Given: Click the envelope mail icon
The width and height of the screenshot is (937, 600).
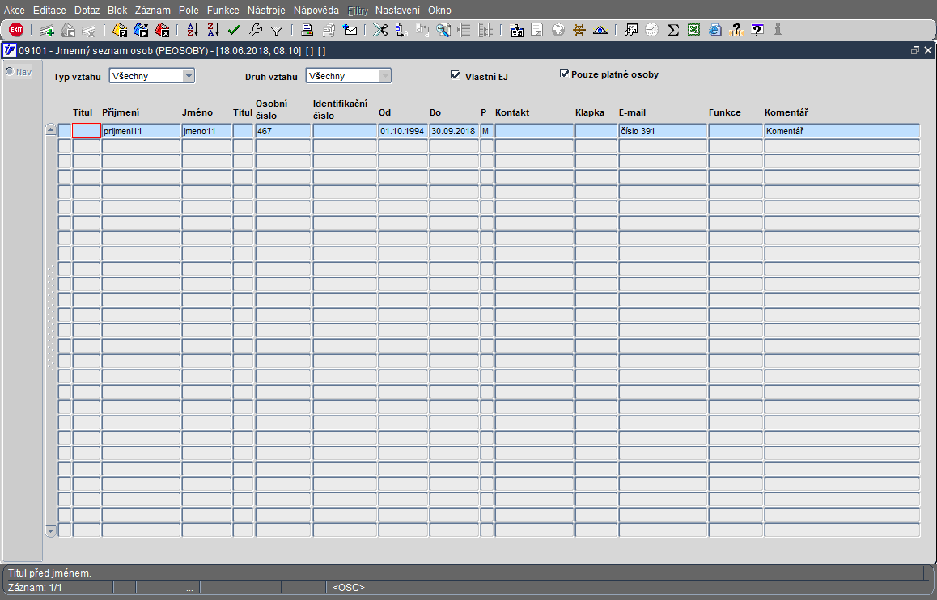Looking at the screenshot, I should 350,30.
